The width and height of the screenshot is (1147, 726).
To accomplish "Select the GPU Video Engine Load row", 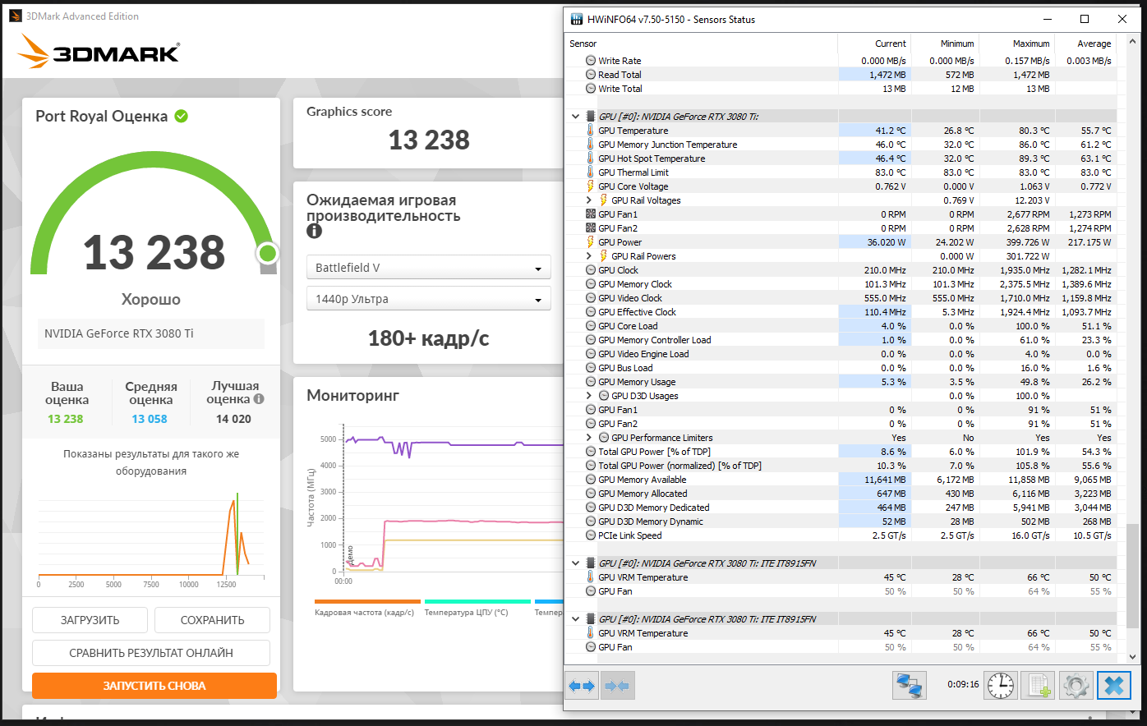I will coord(841,354).
